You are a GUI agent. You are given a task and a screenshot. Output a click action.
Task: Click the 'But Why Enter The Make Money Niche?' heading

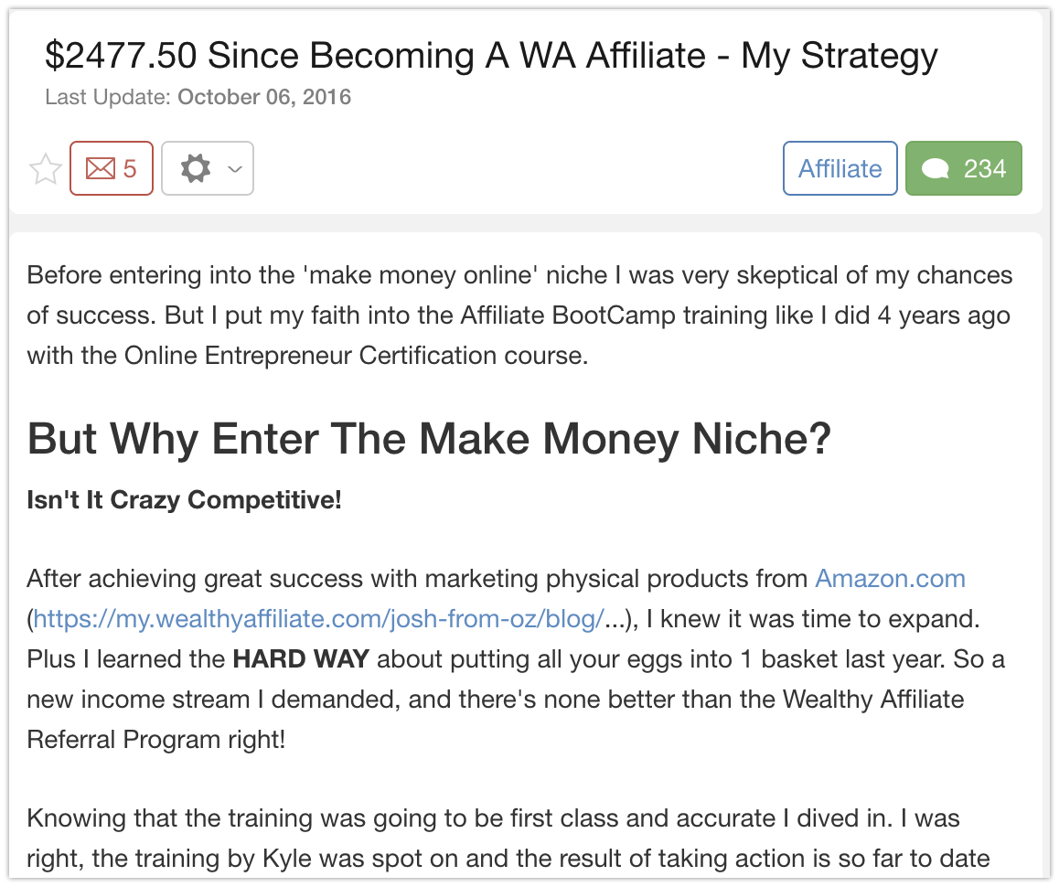tap(429, 439)
